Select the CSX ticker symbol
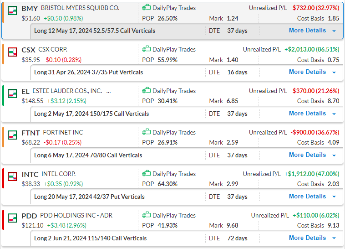 (x=28, y=50)
